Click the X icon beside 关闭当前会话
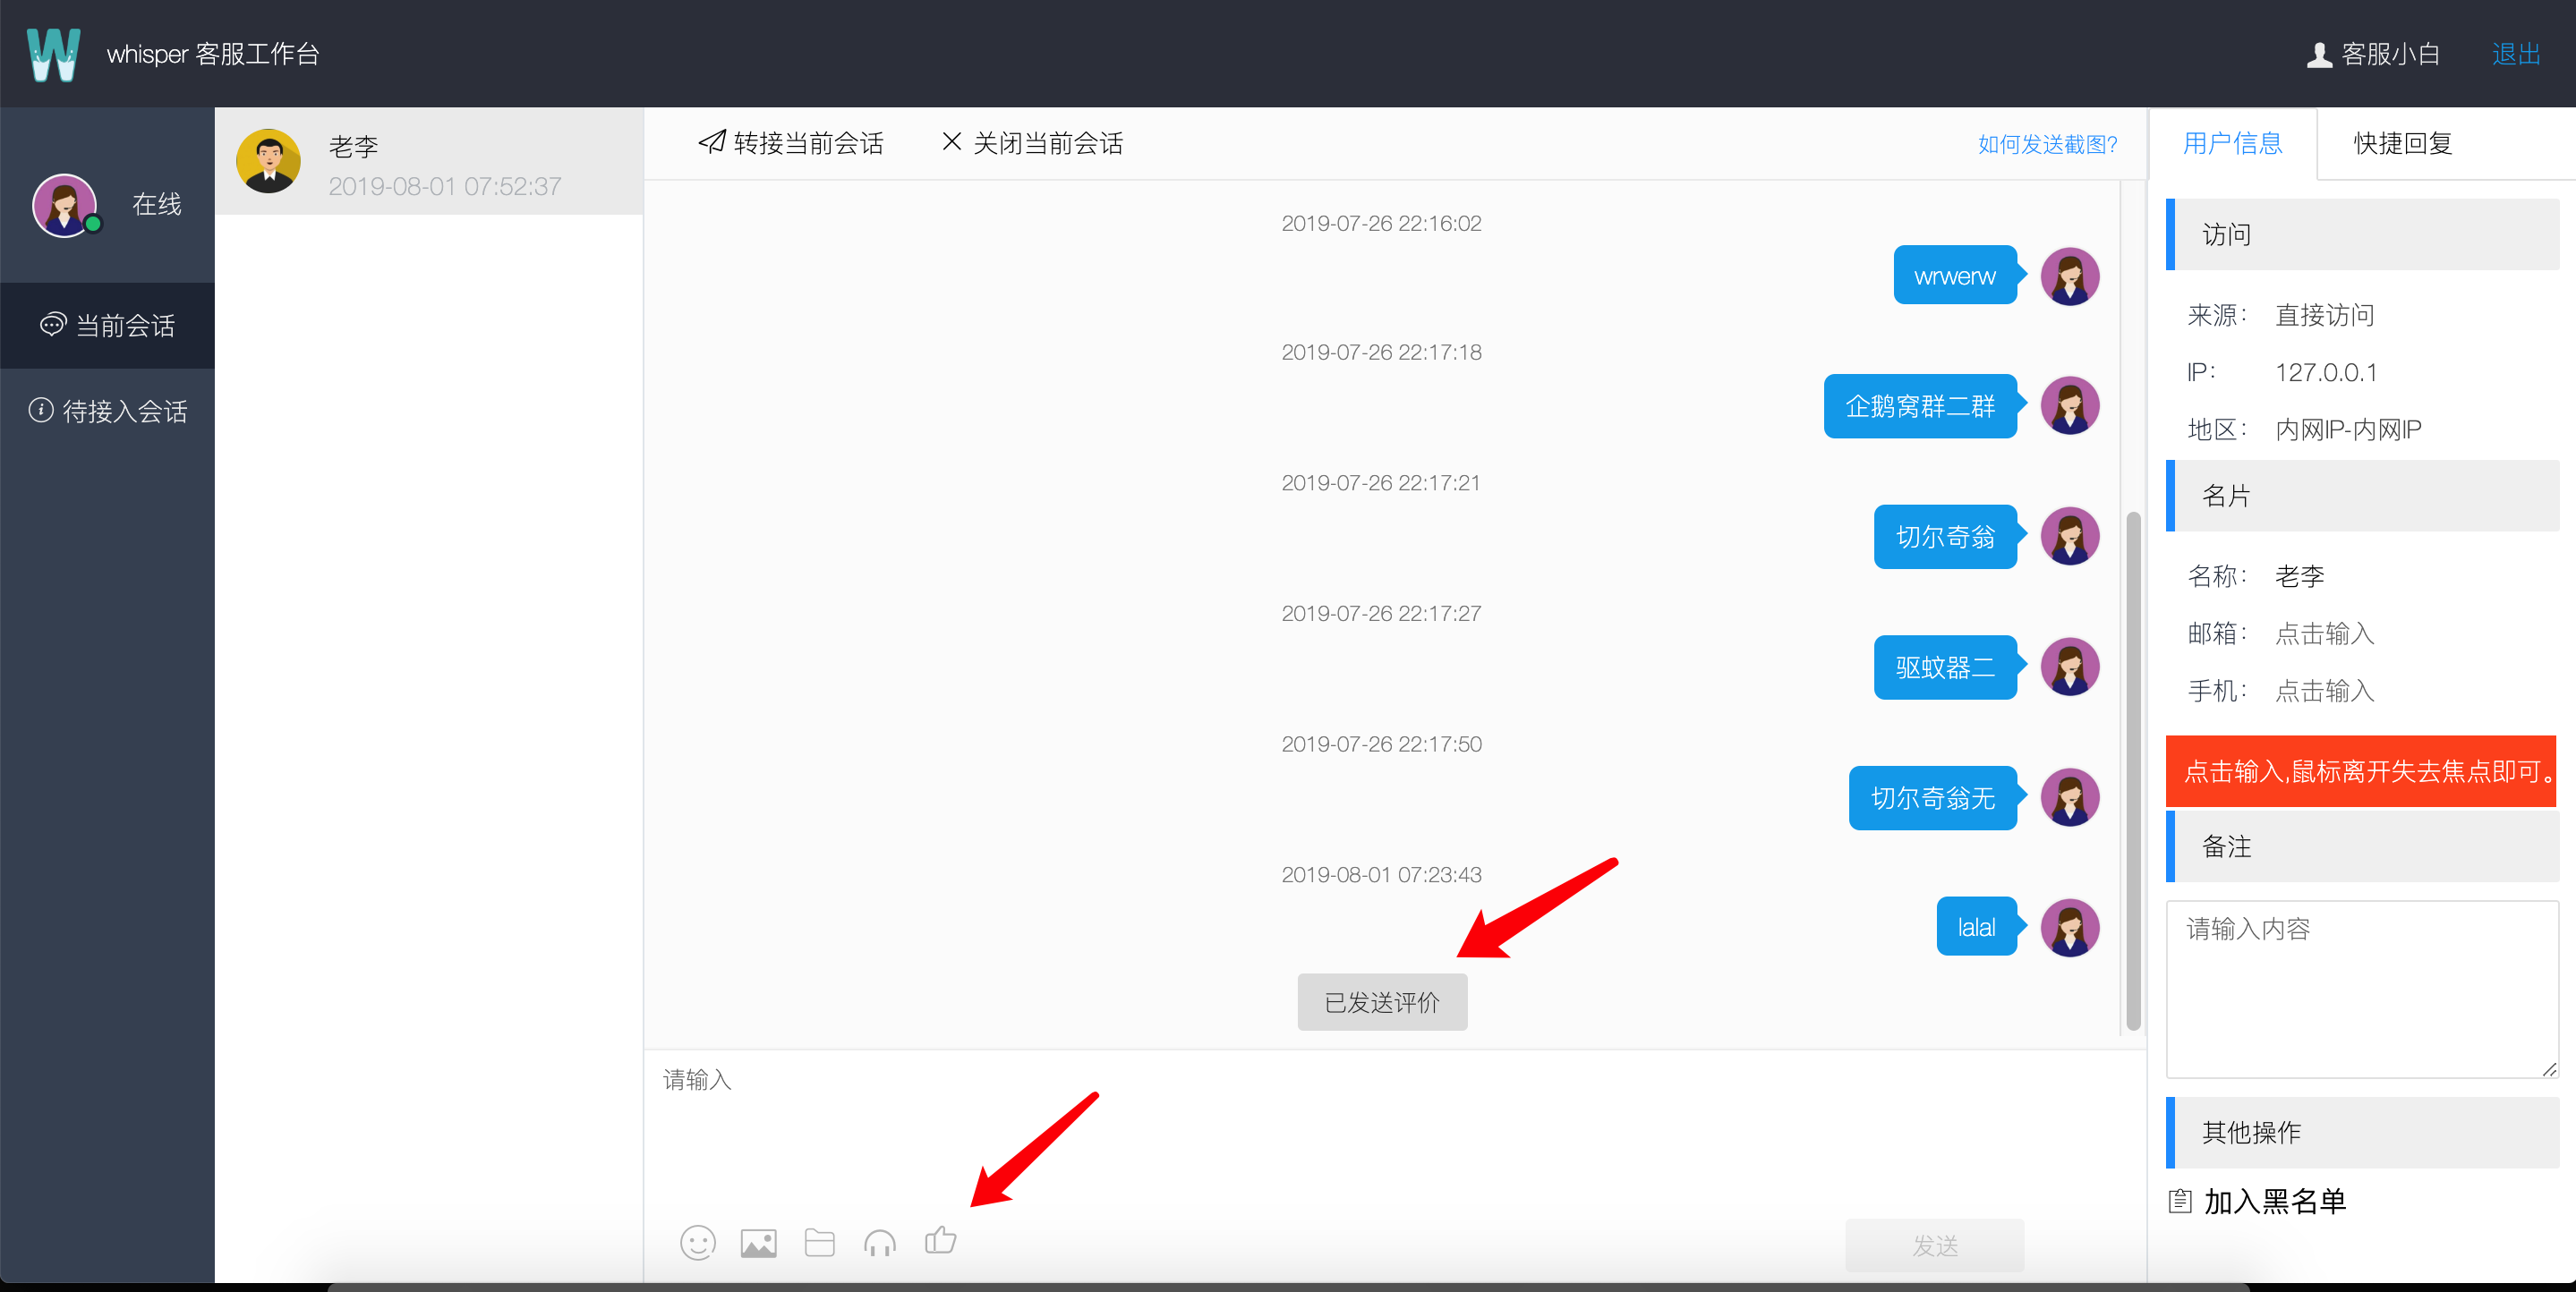Image resolution: width=2576 pixels, height=1292 pixels. [x=951, y=142]
